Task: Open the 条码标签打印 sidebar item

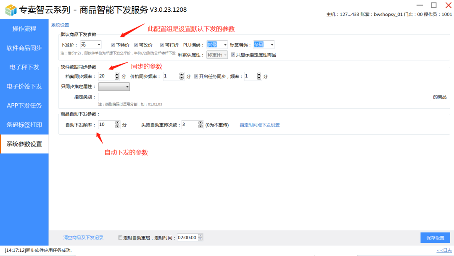Action: click(24, 125)
